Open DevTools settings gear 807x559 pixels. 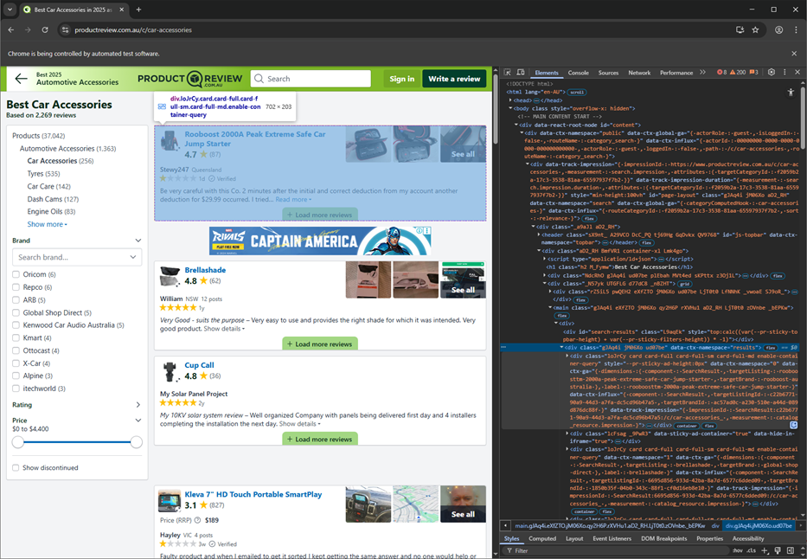772,73
